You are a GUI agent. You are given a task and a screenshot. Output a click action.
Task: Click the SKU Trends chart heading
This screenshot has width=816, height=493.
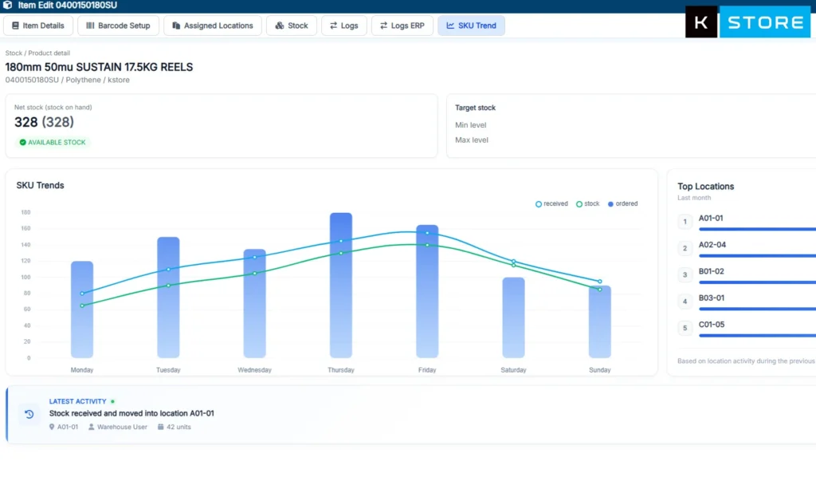pyautogui.click(x=40, y=186)
